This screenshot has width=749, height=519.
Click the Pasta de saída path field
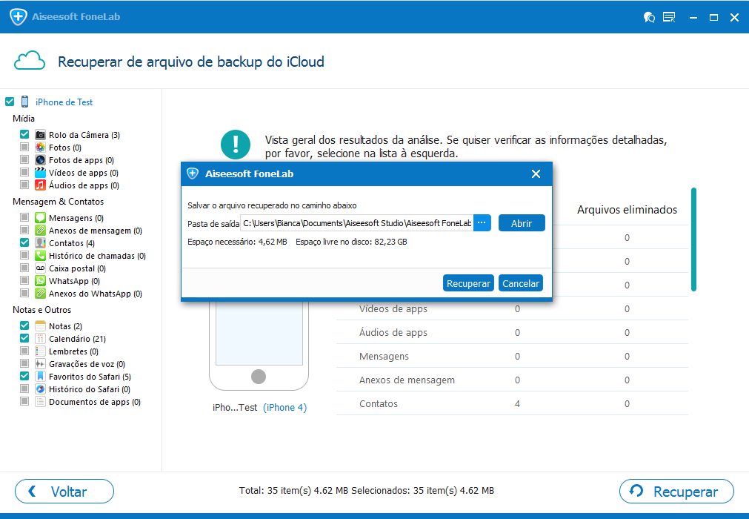(x=356, y=222)
